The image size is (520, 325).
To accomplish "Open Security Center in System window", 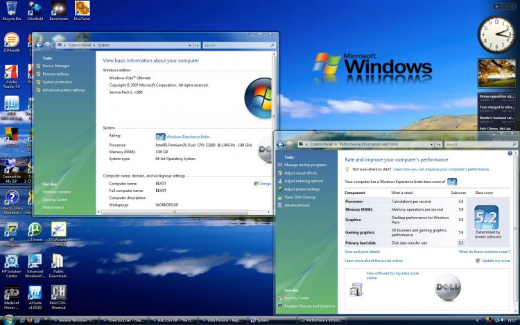I will [55, 200].
